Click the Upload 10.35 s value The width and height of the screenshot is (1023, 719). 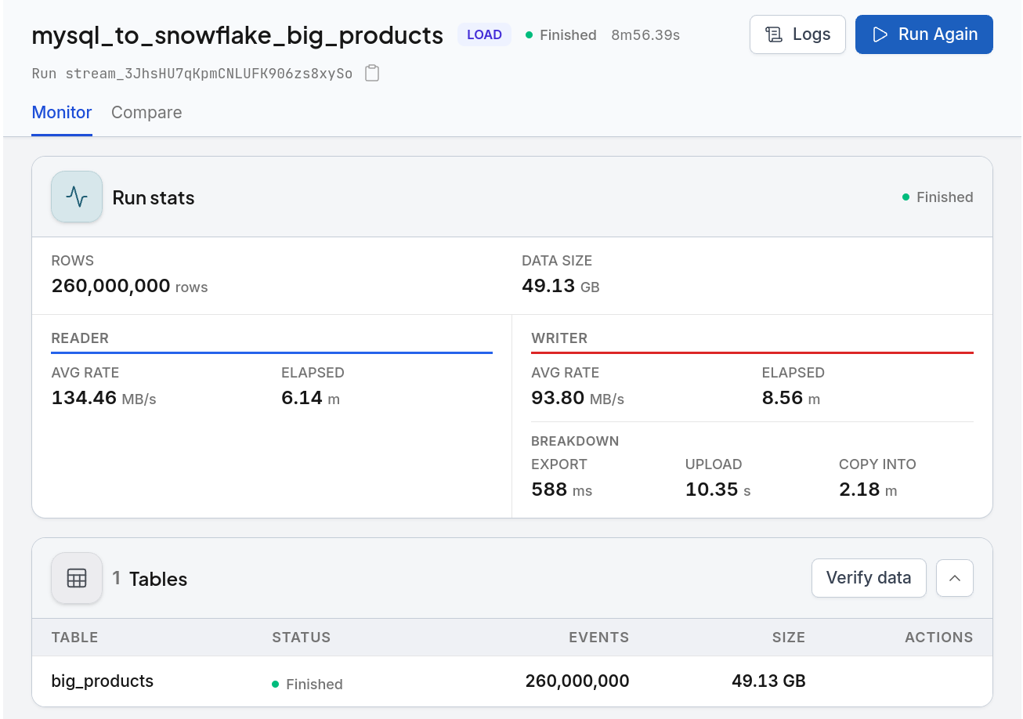point(718,490)
